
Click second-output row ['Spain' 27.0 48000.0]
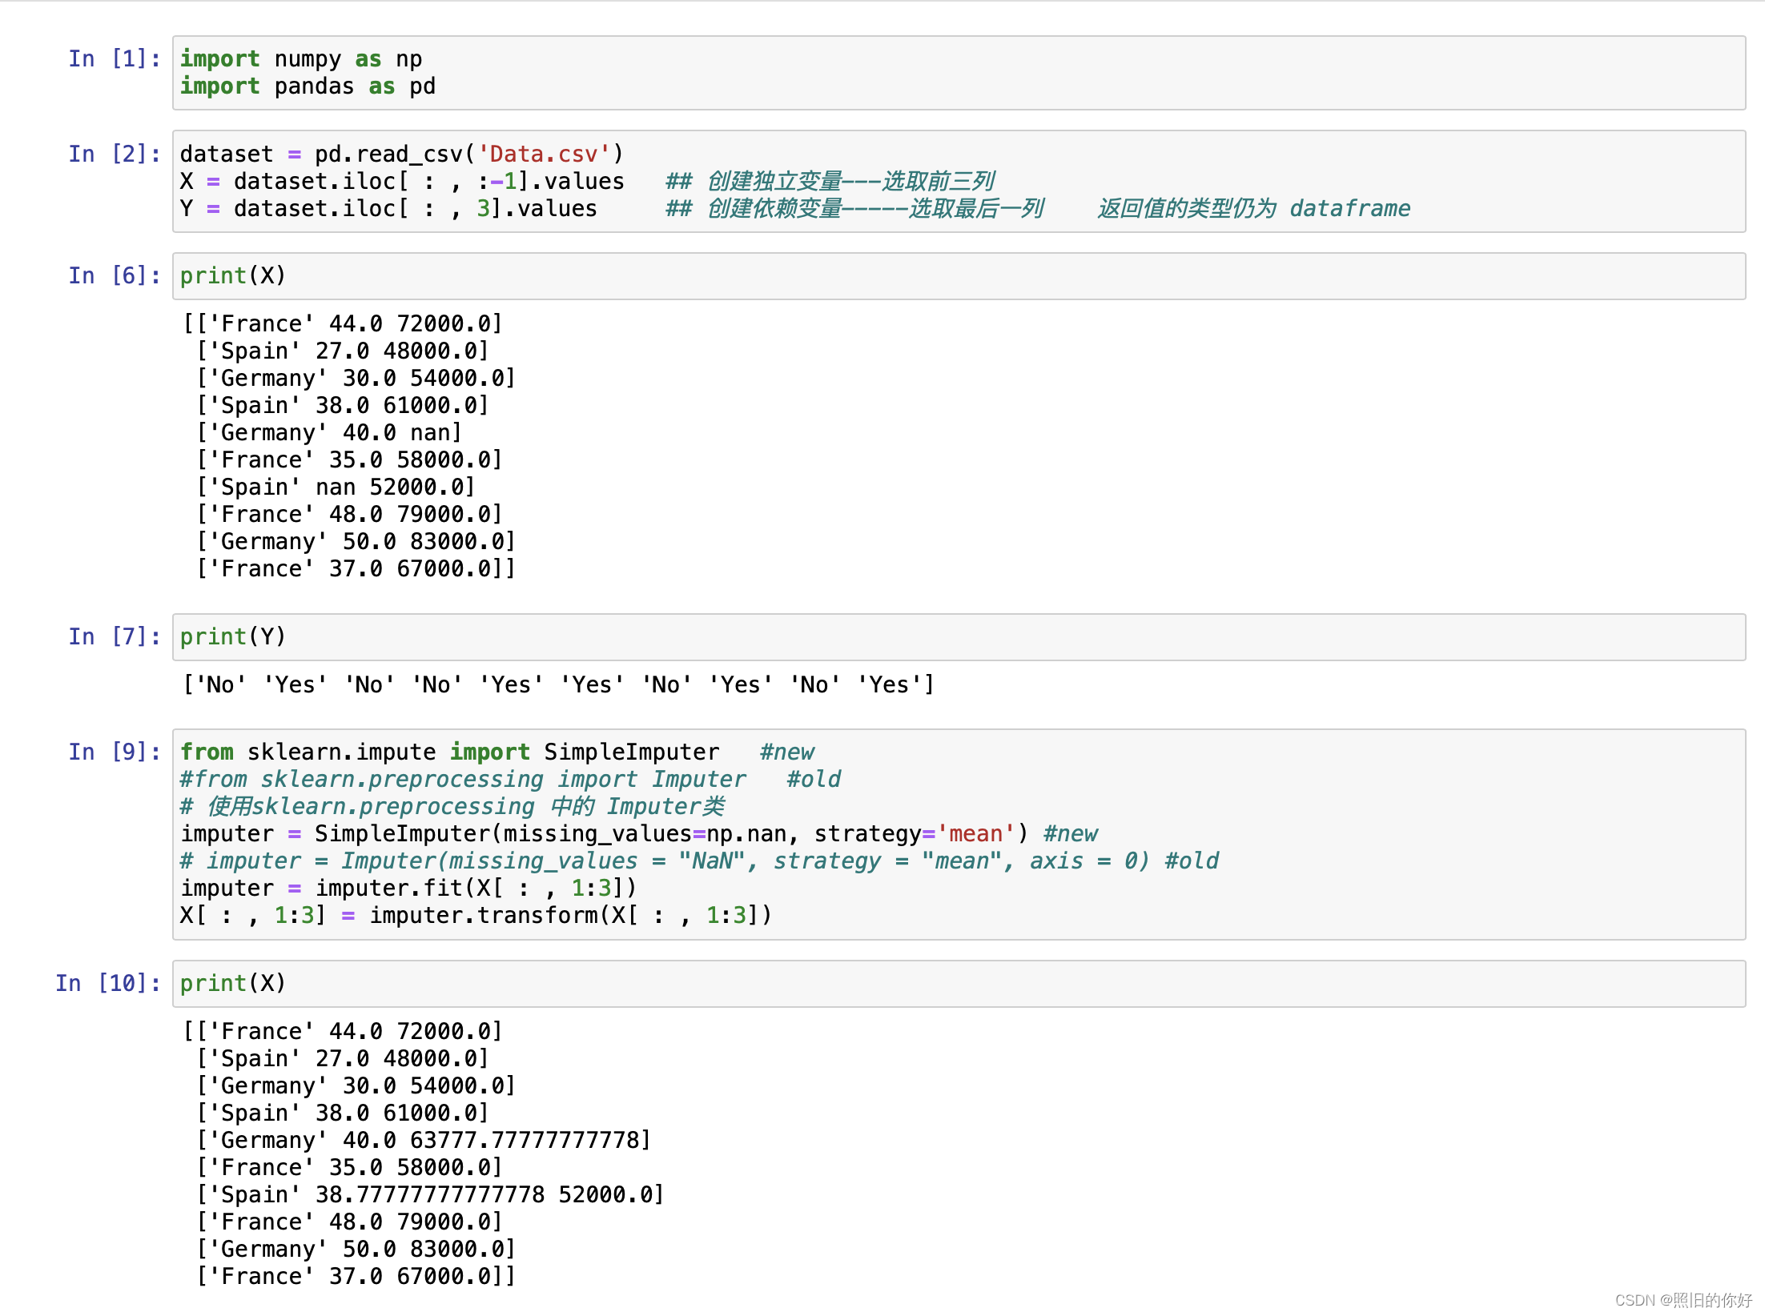(x=343, y=1059)
